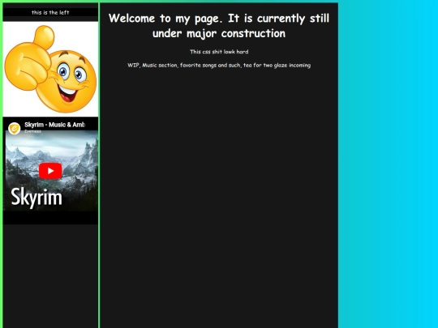Click the 'WIP, Music section' paragraph
The height and width of the screenshot is (328, 438).
(219, 66)
